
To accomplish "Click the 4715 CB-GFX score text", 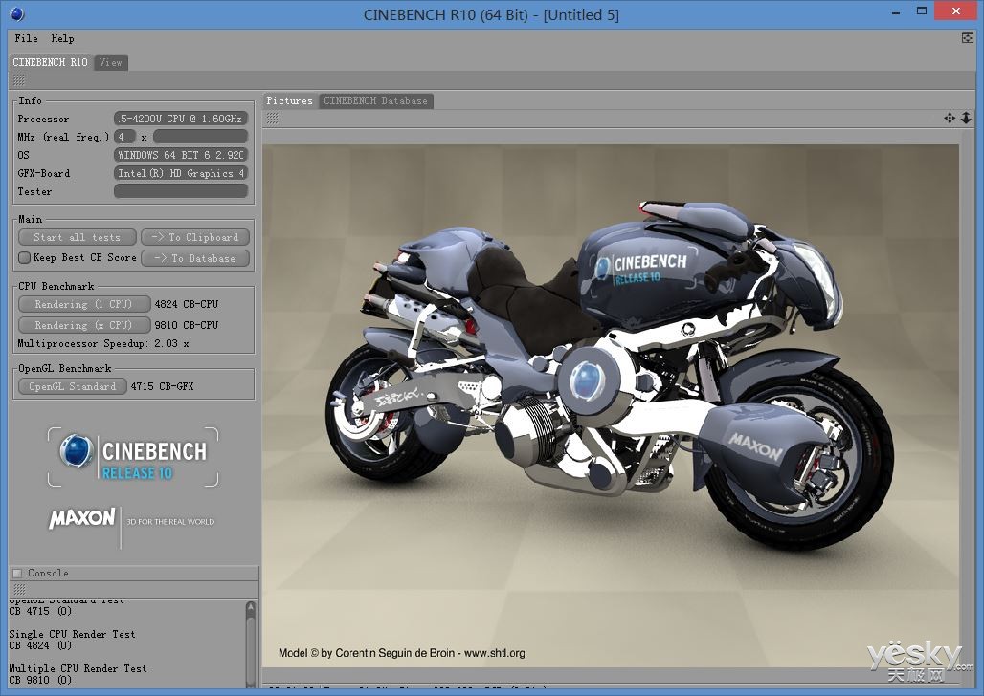I will [x=162, y=386].
